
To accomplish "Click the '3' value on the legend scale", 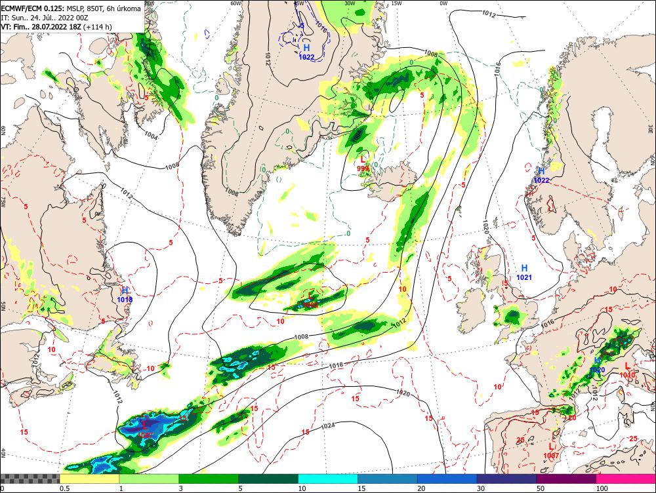I will pyautogui.click(x=181, y=488).
